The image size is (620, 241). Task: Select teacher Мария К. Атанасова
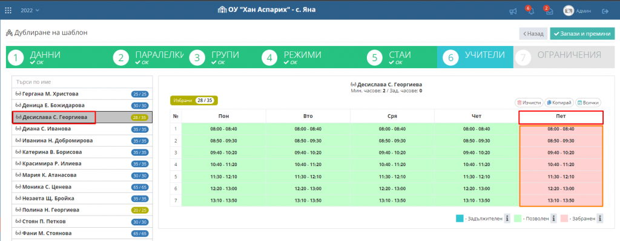tap(82, 175)
